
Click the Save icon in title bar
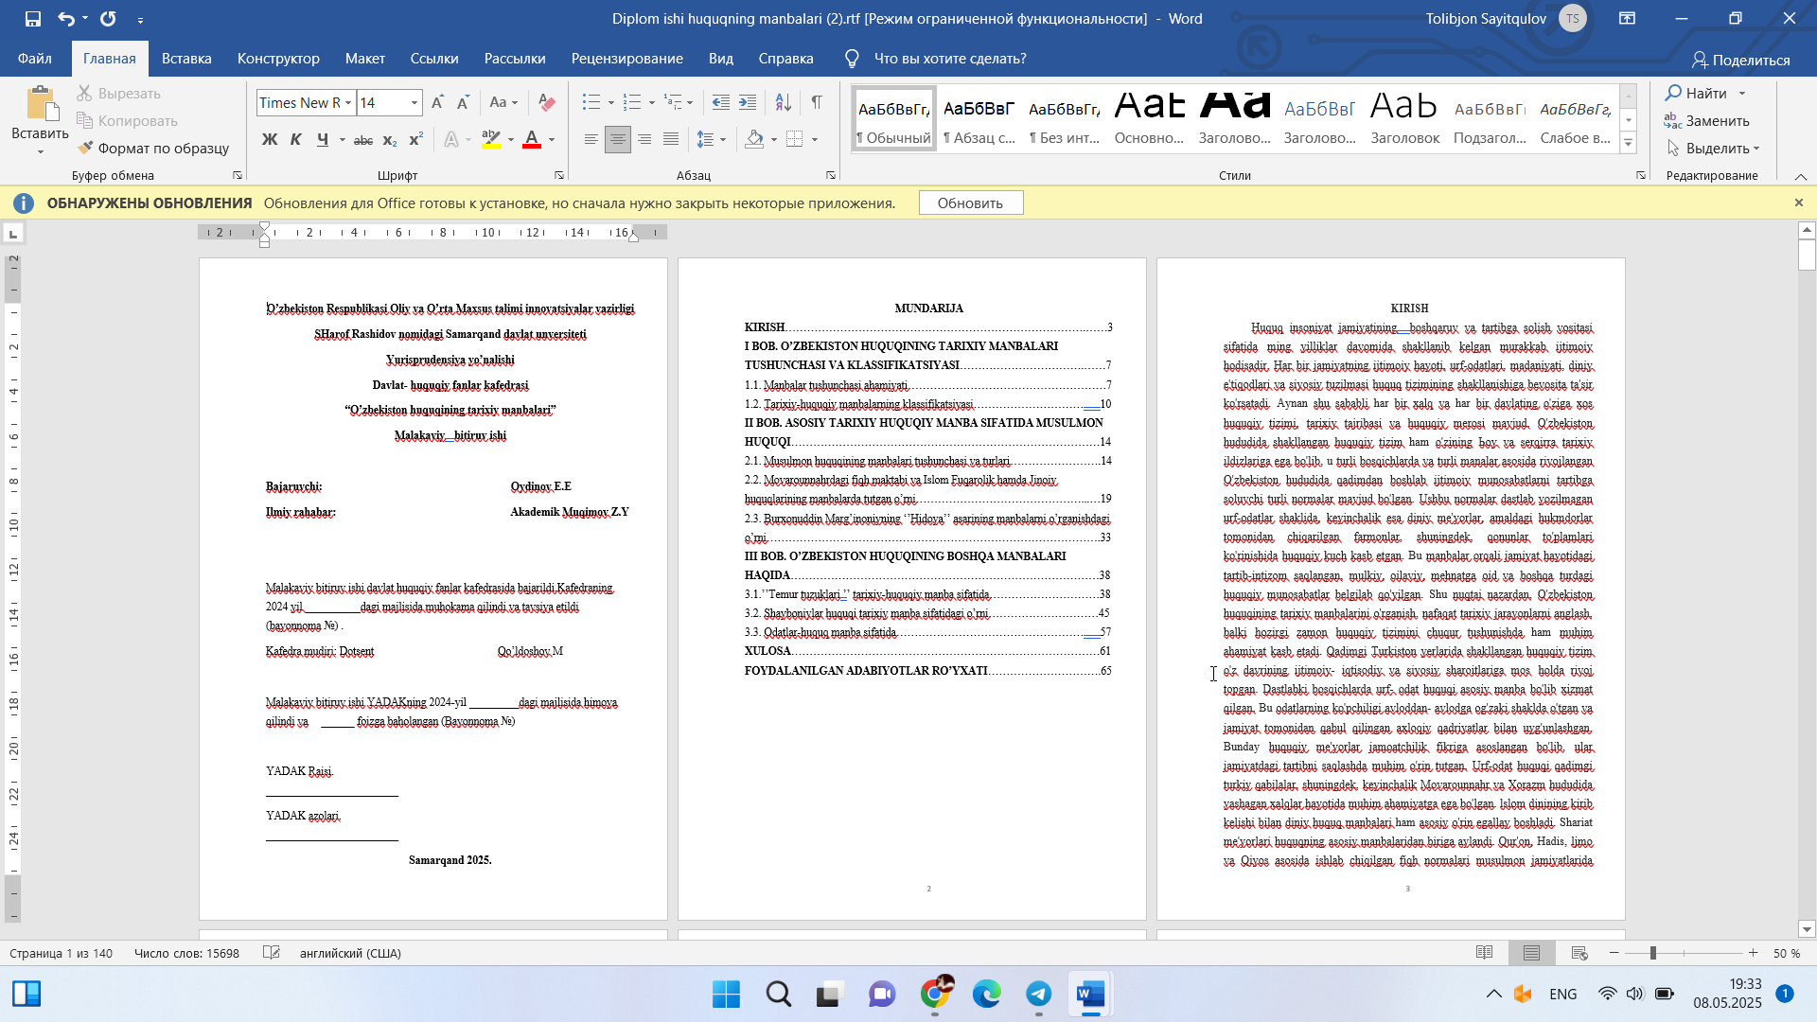click(32, 18)
